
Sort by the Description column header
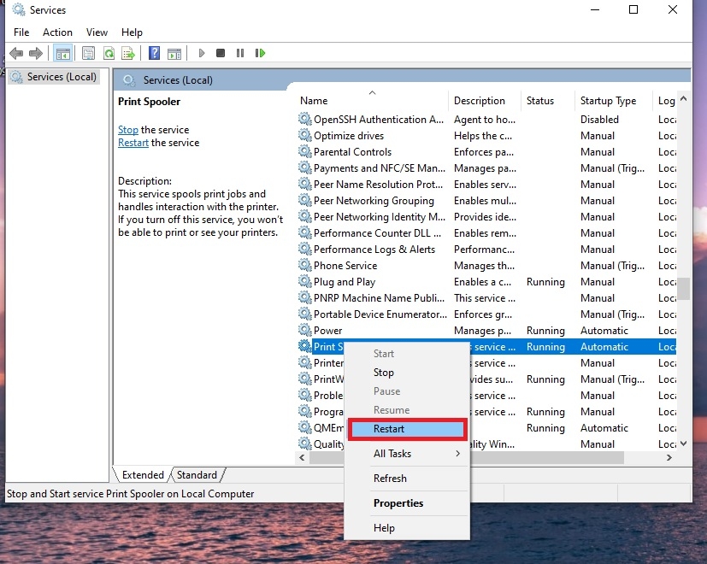[484, 101]
